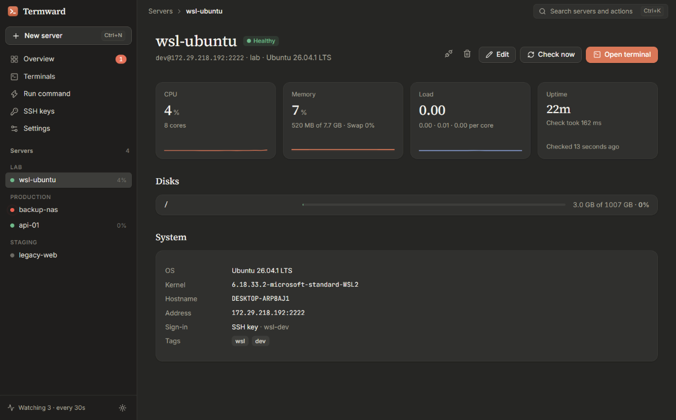This screenshot has height=420, width=676.
Task: Go to Terminals section
Action: click(x=68, y=76)
